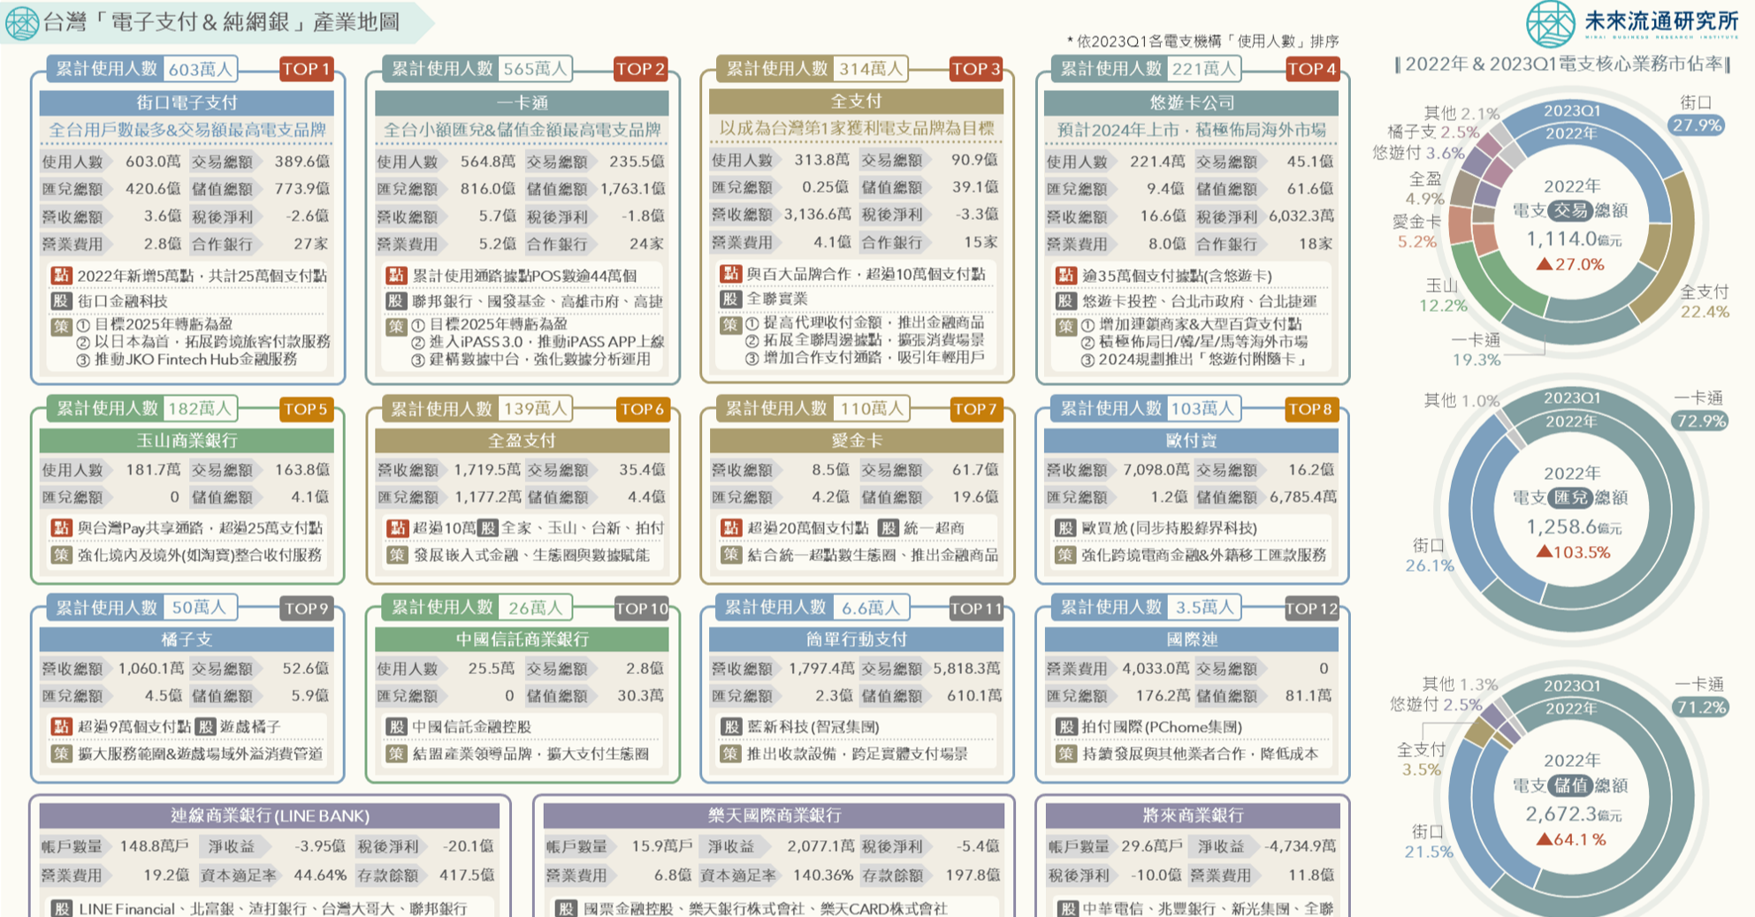This screenshot has width=1755, height=917.
Task: Click the 股 icon beside LINE Financial
Action: 61,908
